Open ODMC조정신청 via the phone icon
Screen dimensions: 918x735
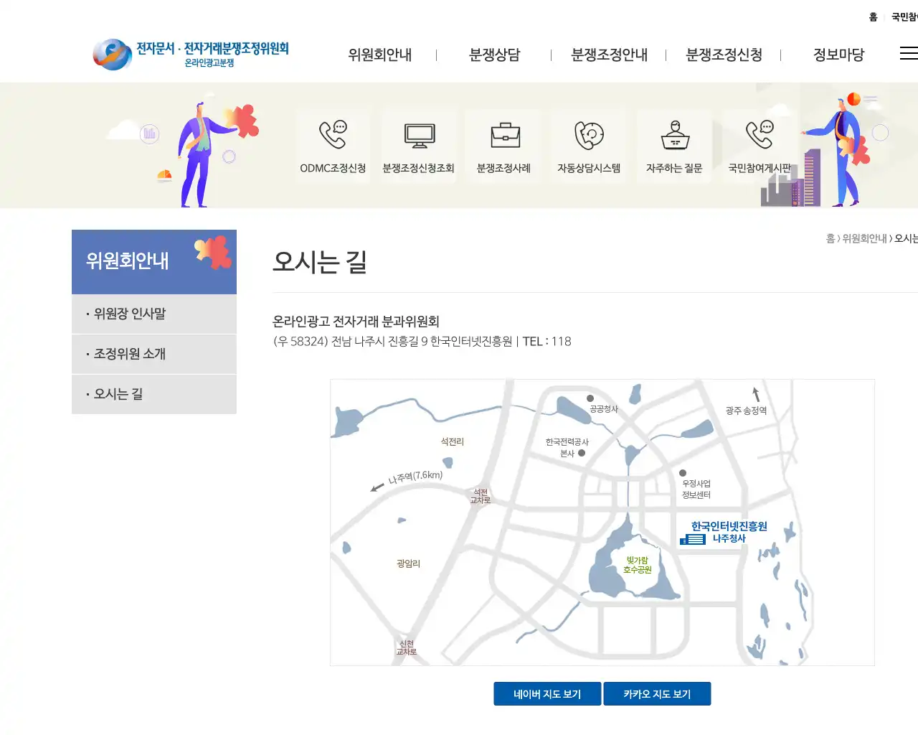pos(333,145)
